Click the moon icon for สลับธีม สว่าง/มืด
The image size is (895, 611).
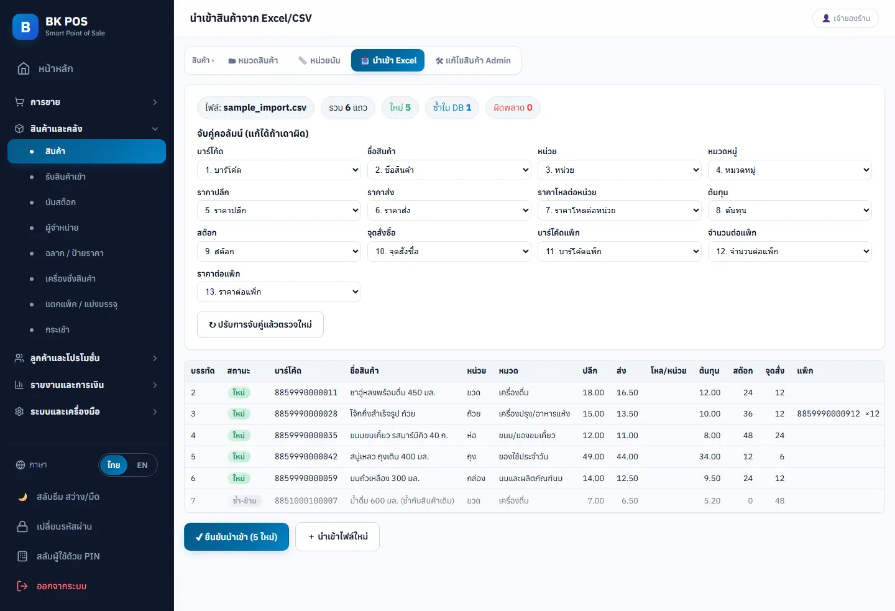point(22,497)
